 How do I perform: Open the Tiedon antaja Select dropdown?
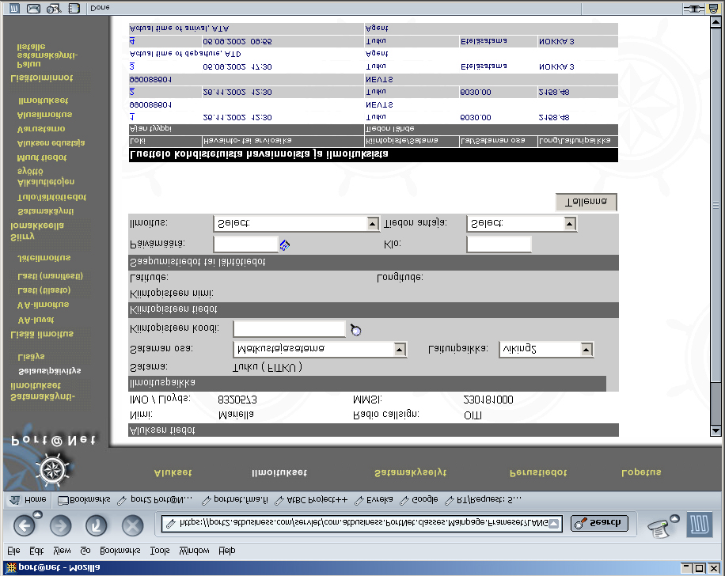(522, 224)
